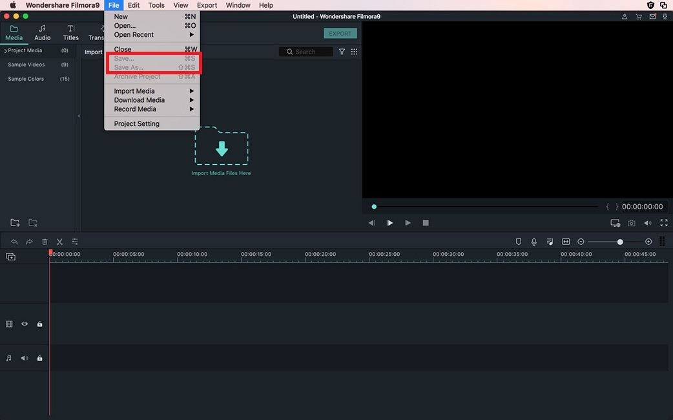Open the messages envelope icon
This screenshot has width=673, height=420.
(652, 16)
